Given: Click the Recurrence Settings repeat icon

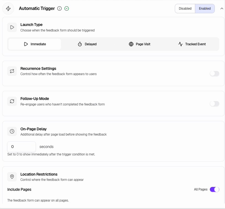Looking at the screenshot, I should click(x=12, y=71).
